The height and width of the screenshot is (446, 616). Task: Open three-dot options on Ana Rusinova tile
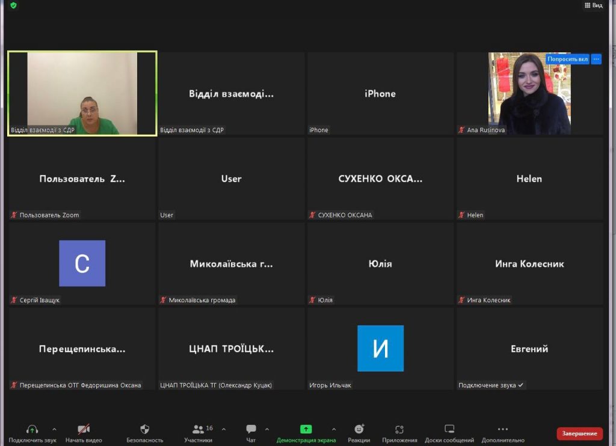pyautogui.click(x=596, y=59)
